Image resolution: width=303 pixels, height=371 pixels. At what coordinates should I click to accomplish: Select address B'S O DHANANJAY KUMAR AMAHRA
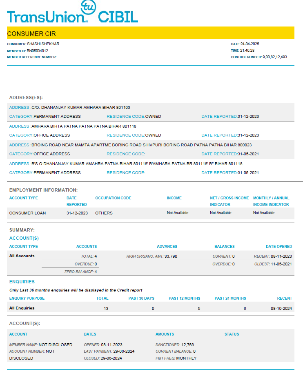tap(137, 164)
